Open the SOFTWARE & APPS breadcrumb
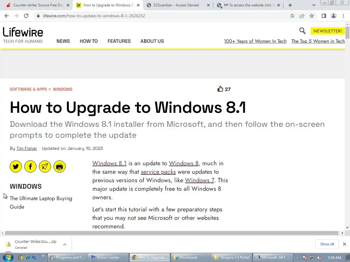 (x=28, y=89)
